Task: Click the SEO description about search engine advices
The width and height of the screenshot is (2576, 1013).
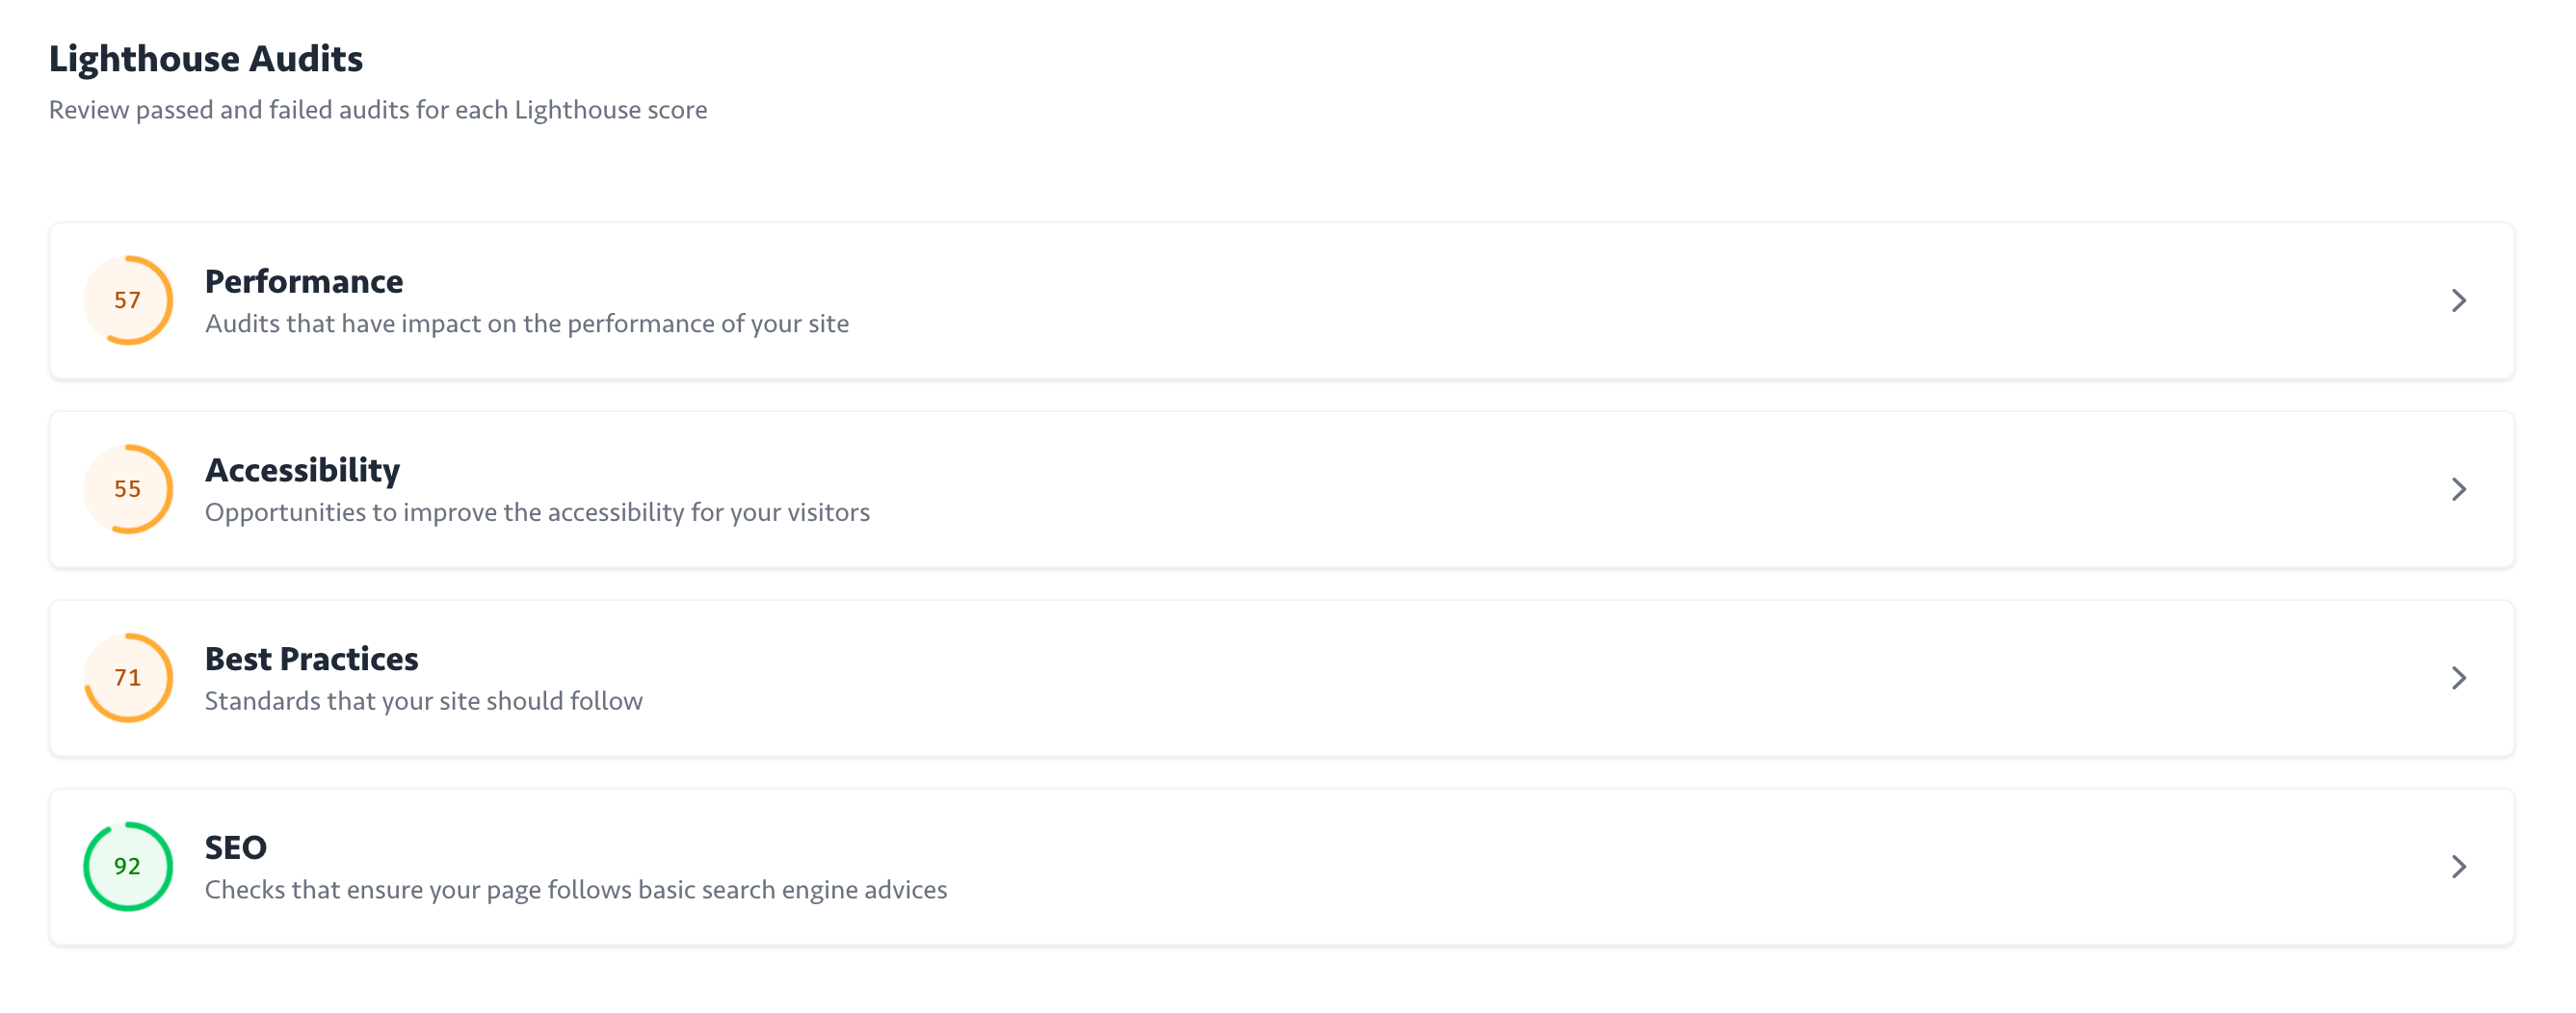Action: click(575, 890)
